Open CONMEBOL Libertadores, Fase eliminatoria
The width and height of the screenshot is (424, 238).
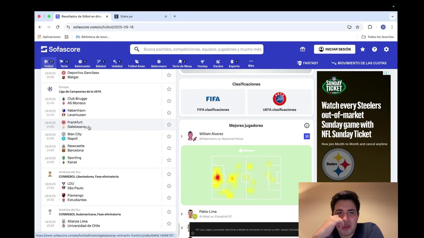point(88,177)
